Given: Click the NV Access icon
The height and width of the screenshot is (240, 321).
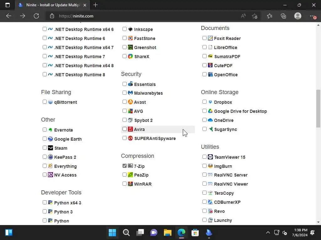Looking at the screenshot, I should pyautogui.click(x=50, y=175).
